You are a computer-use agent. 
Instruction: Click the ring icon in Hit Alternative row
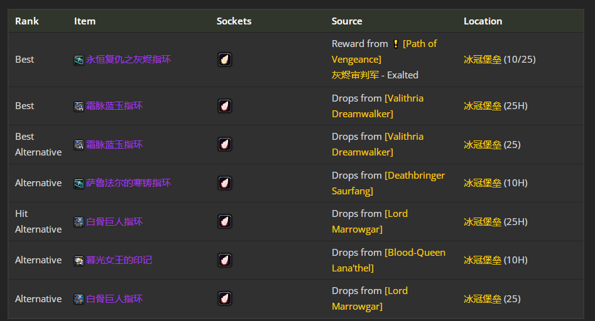79,222
